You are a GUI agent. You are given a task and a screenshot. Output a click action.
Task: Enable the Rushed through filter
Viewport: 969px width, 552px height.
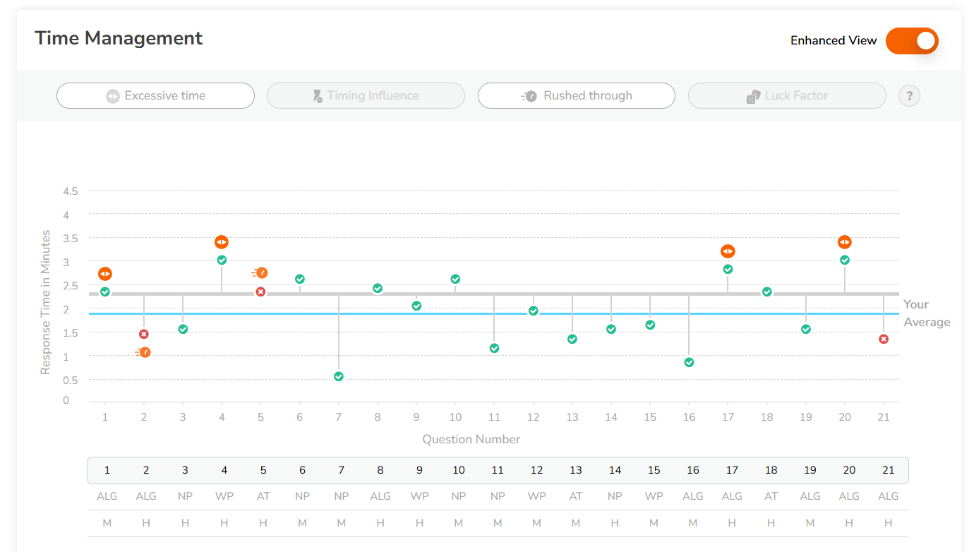[576, 96]
